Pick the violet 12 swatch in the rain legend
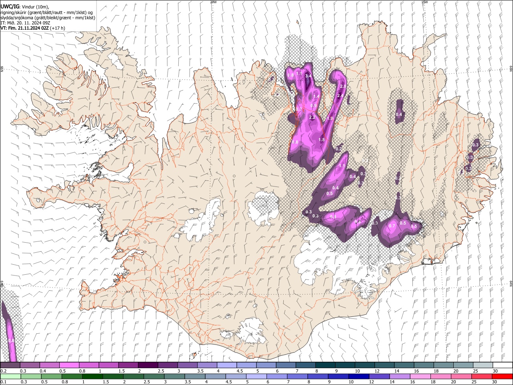Screen dimensions: 513x385 point(379,376)
